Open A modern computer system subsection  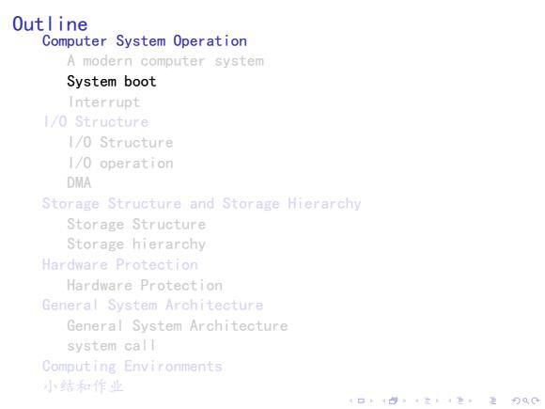tap(165, 61)
